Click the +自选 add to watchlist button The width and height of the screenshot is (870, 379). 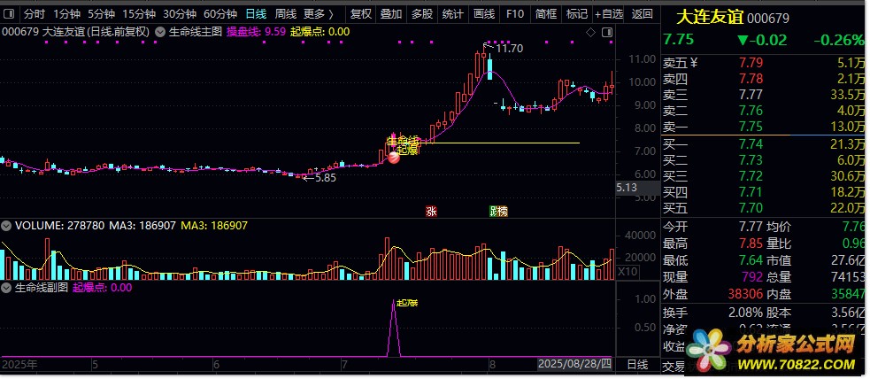608,14
